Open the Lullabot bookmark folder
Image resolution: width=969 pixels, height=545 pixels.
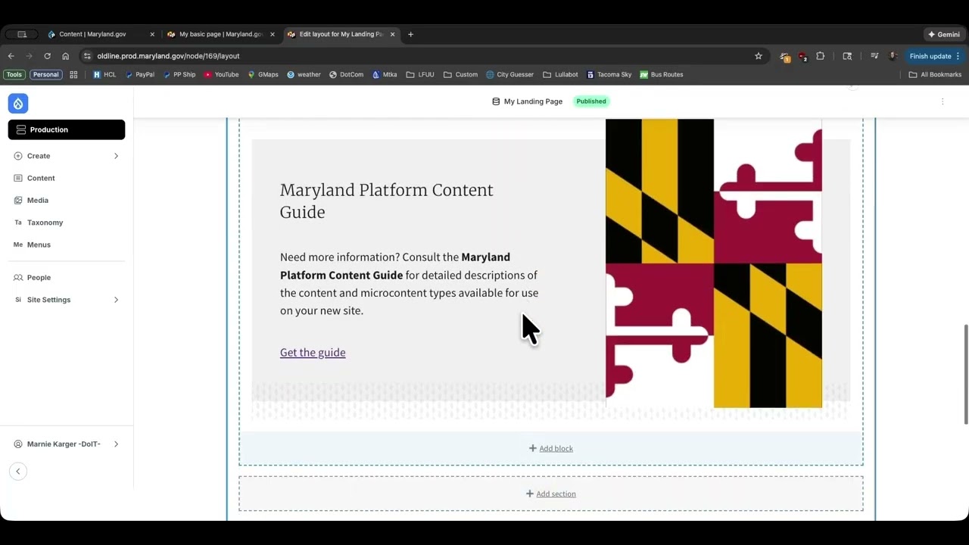click(560, 74)
